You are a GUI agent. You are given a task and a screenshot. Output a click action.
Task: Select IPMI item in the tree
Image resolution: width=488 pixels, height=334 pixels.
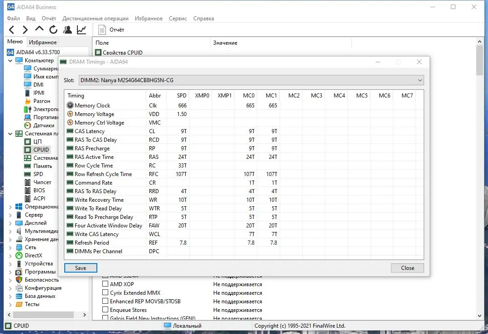coord(39,93)
